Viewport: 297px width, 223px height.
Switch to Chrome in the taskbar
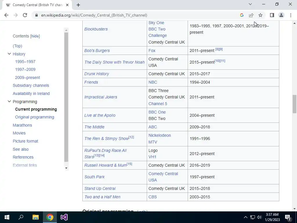tap(50, 217)
